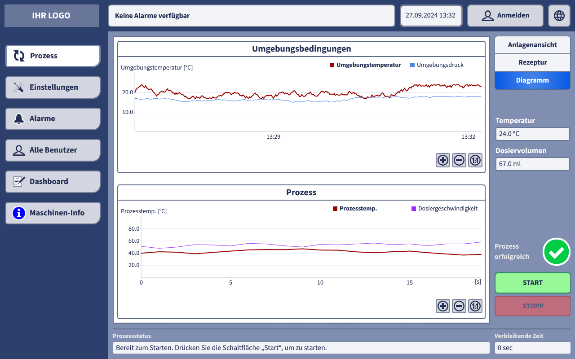Click the Dosiervolumen label
This screenshot has width=575, height=359.
521,151
